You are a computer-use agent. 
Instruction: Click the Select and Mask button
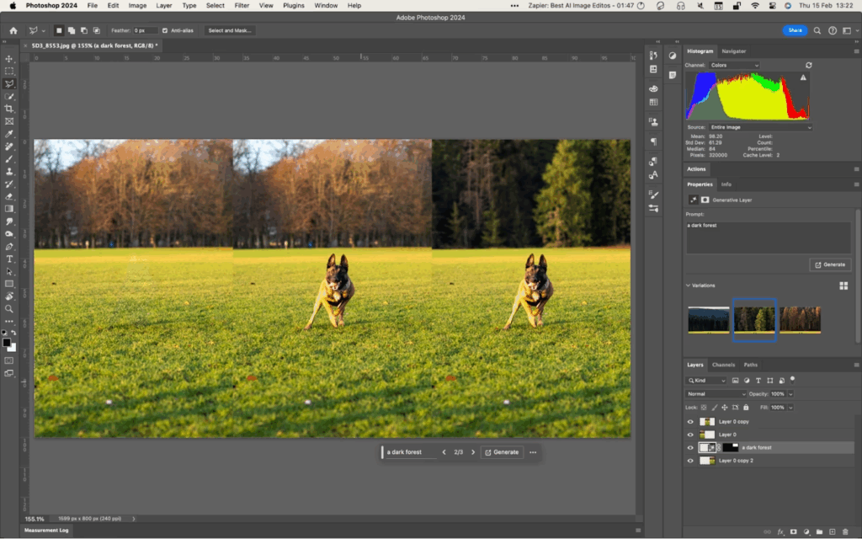[230, 30]
